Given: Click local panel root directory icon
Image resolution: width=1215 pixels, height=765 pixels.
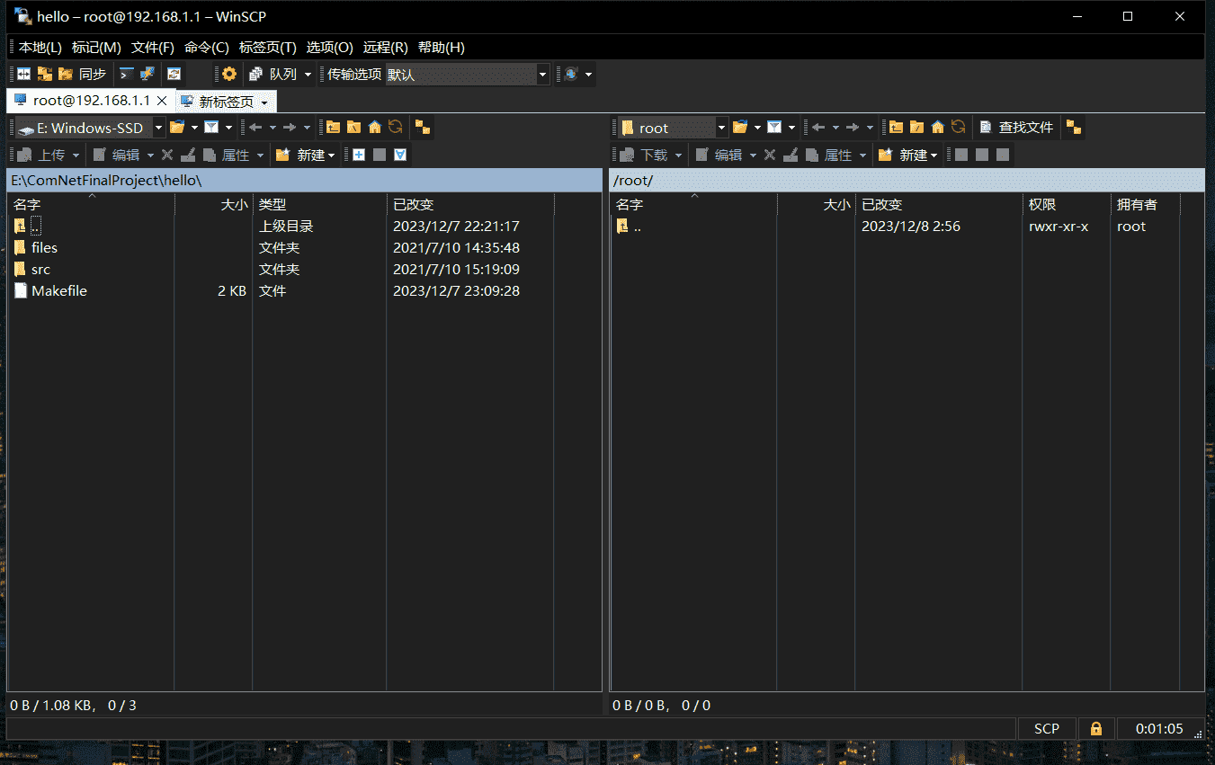Looking at the screenshot, I should [353, 128].
